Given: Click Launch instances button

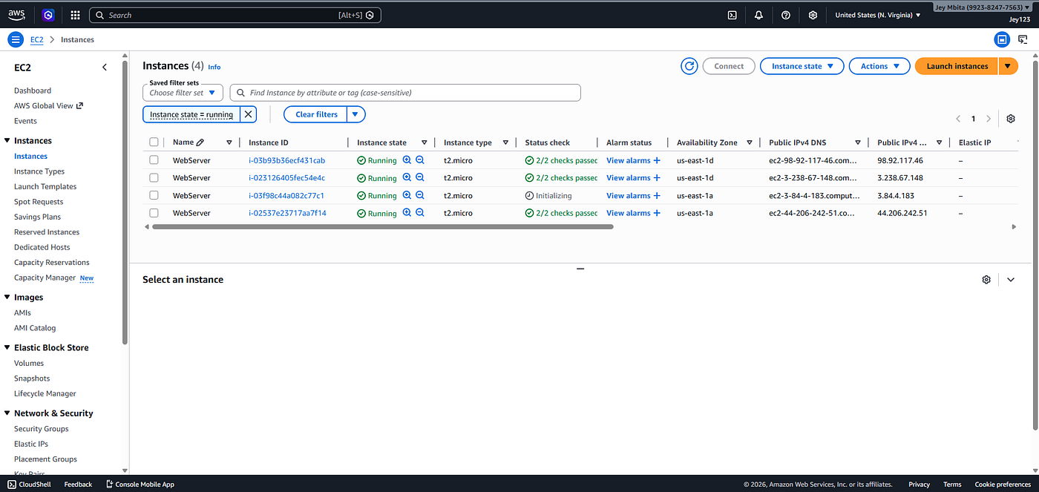Looking at the screenshot, I should point(957,66).
